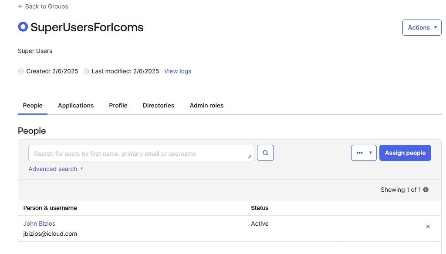Click the info icon beside Showing 1 of 1
The width and height of the screenshot is (446, 254).
click(426, 190)
